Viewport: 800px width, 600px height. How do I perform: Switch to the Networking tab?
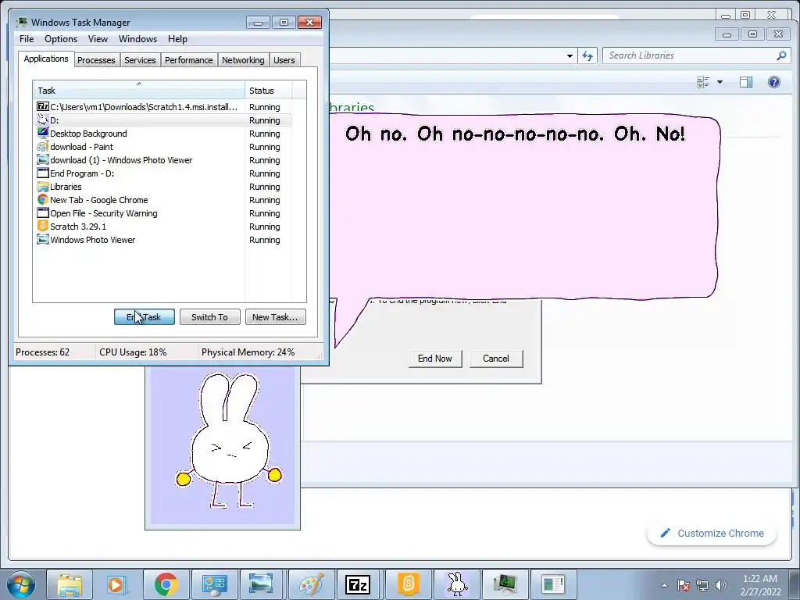pyautogui.click(x=243, y=60)
